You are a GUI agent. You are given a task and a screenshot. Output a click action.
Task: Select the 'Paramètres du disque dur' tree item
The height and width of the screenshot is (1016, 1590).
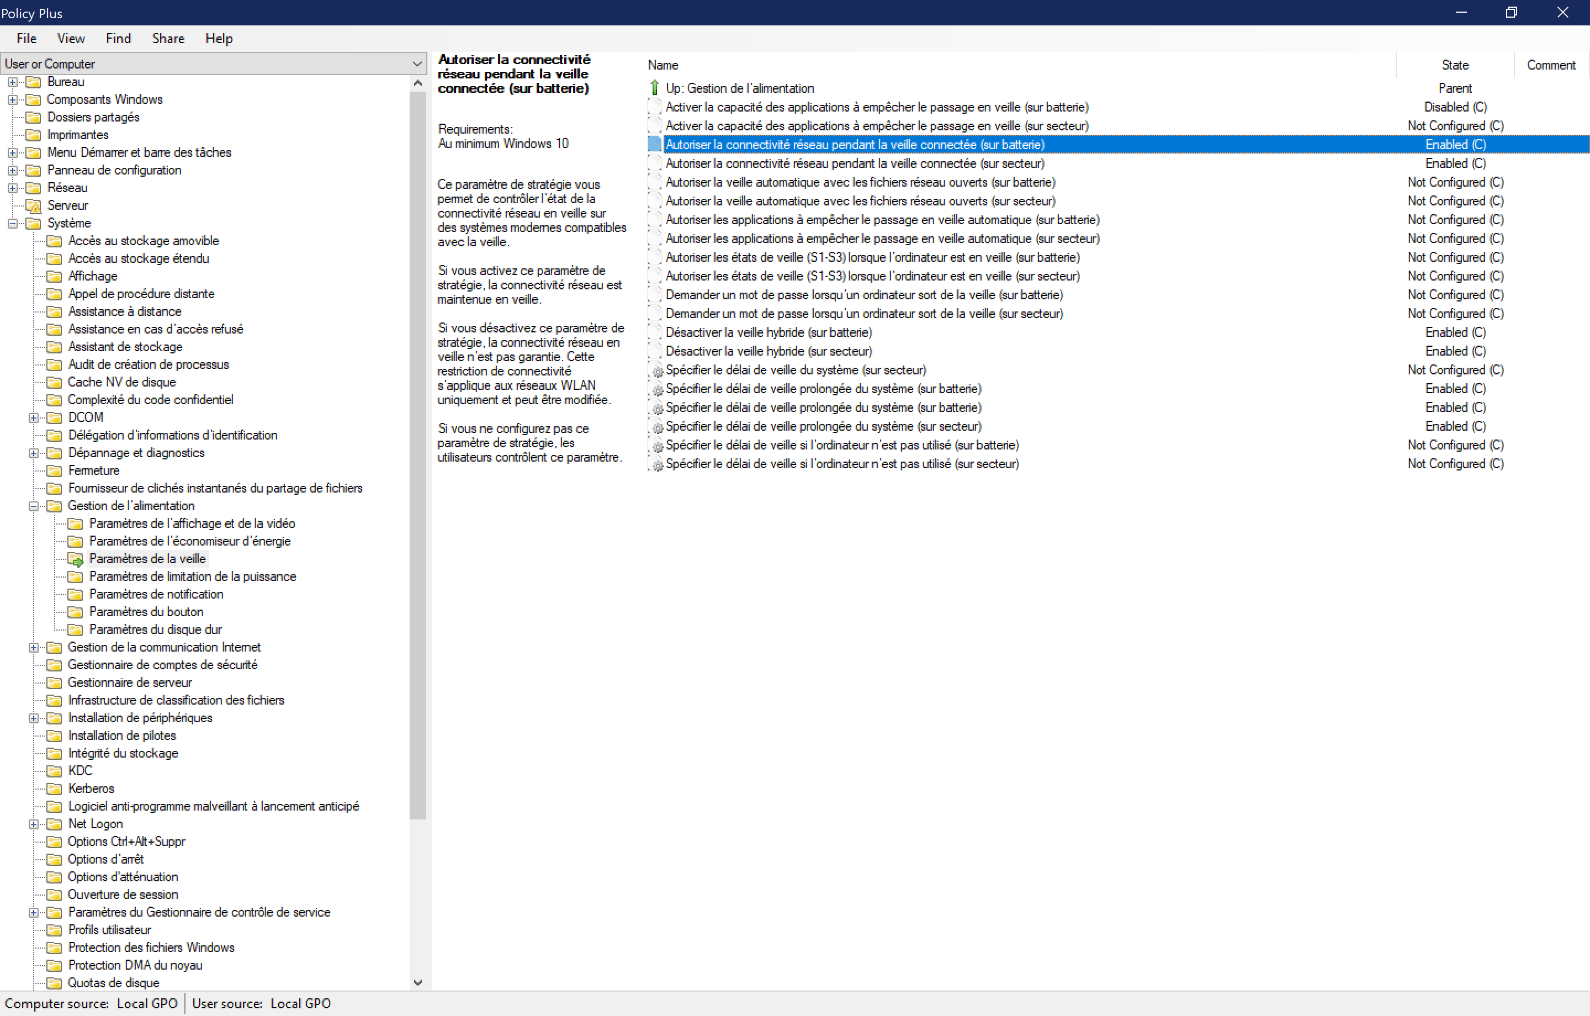click(x=155, y=629)
